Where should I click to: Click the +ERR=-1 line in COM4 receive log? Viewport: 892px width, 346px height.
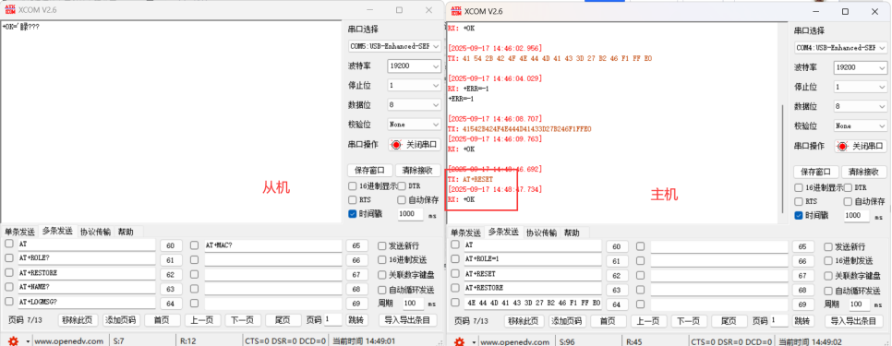click(462, 99)
